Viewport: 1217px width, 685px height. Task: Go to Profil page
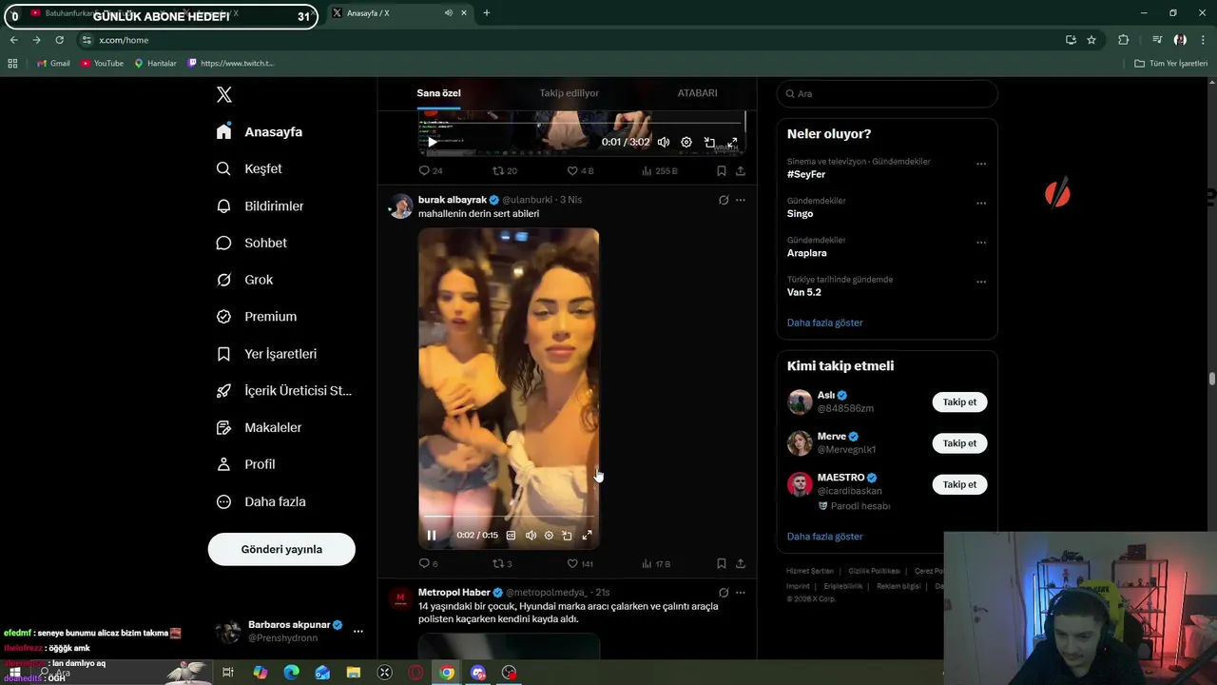coord(245,464)
